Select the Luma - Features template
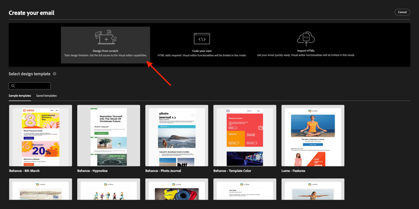 313,135
